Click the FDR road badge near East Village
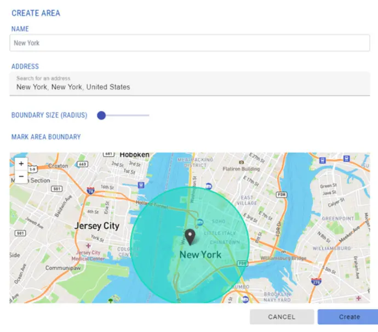Screen dimensions: 378x332 coord(282,194)
